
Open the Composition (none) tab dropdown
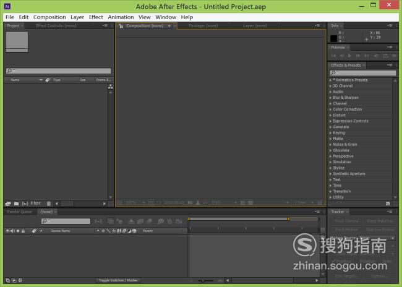pyautogui.click(x=169, y=26)
